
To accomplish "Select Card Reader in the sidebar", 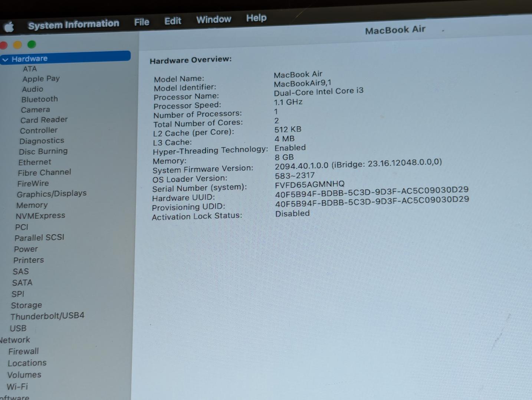I will pyautogui.click(x=44, y=120).
